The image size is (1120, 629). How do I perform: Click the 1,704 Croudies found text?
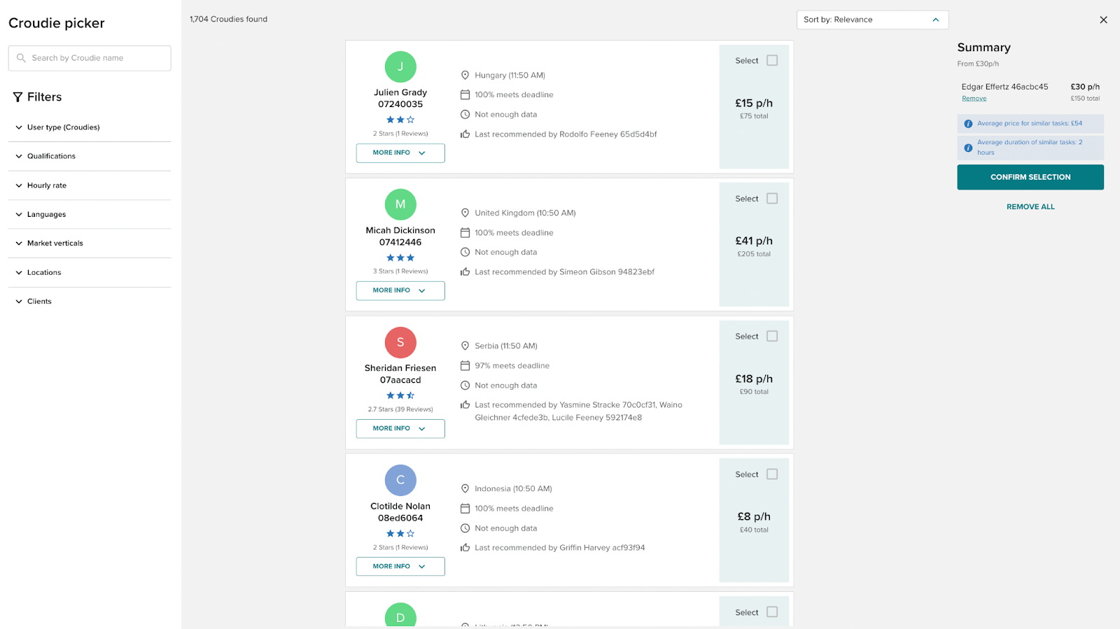pos(228,19)
